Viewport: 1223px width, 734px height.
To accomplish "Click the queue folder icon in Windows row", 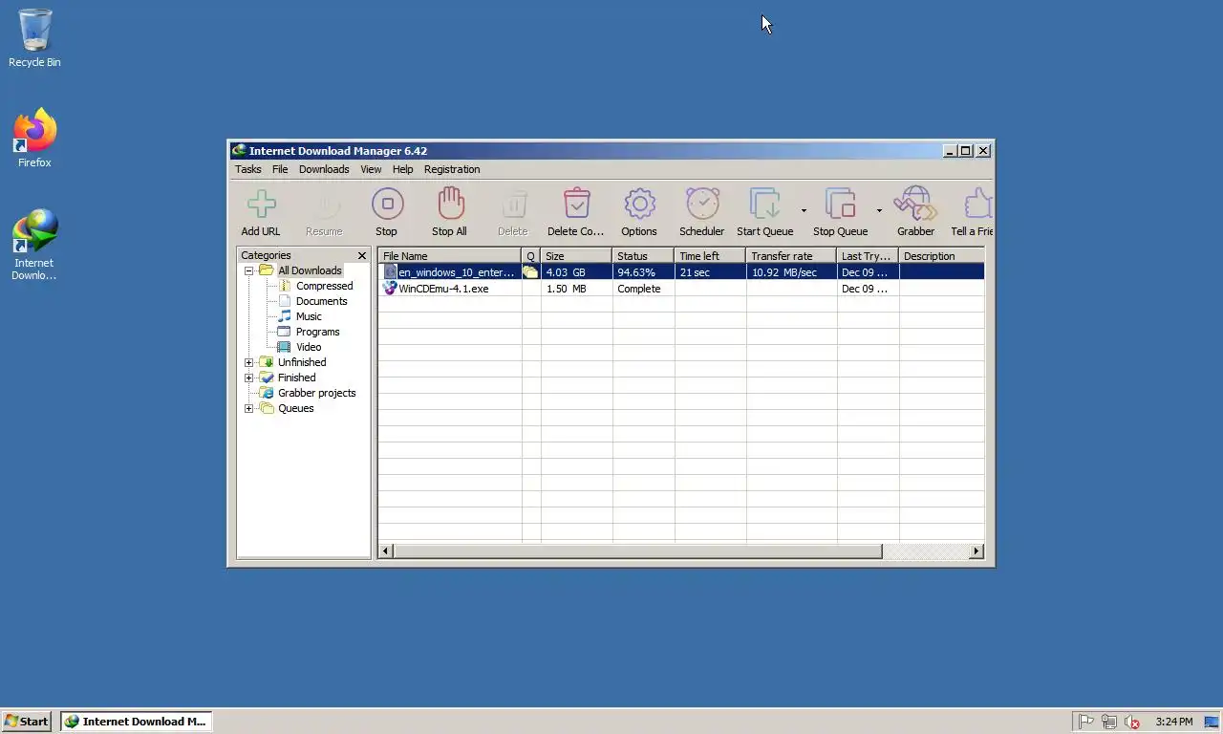I will pyautogui.click(x=530, y=272).
